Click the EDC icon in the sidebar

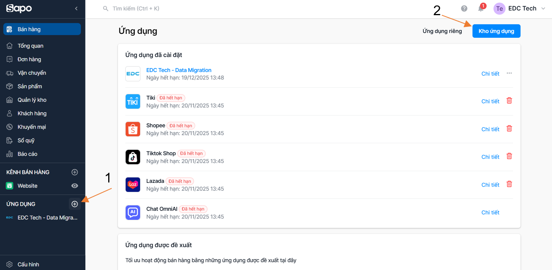(10, 218)
